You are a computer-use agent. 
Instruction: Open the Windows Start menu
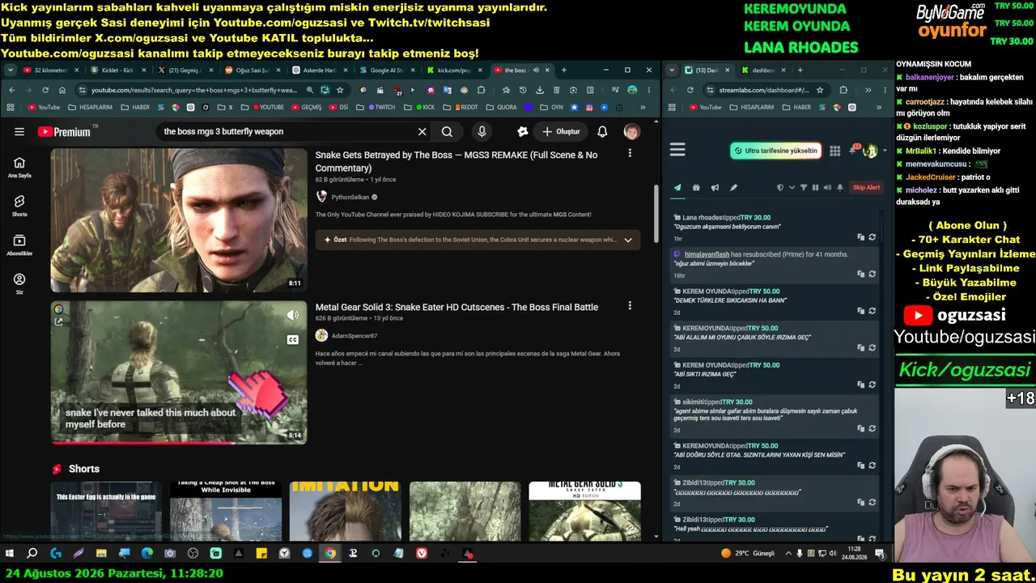pyautogui.click(x=10, y=554)
